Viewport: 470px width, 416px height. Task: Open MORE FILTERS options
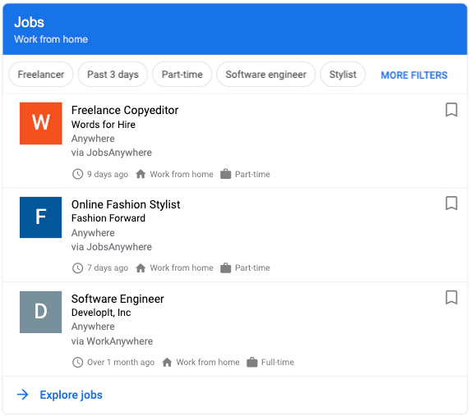tap(414, 75)
